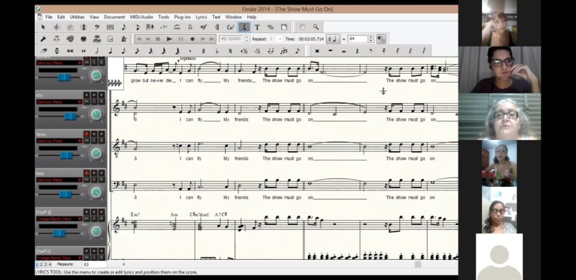Solo the Alto track

point(94,102)
